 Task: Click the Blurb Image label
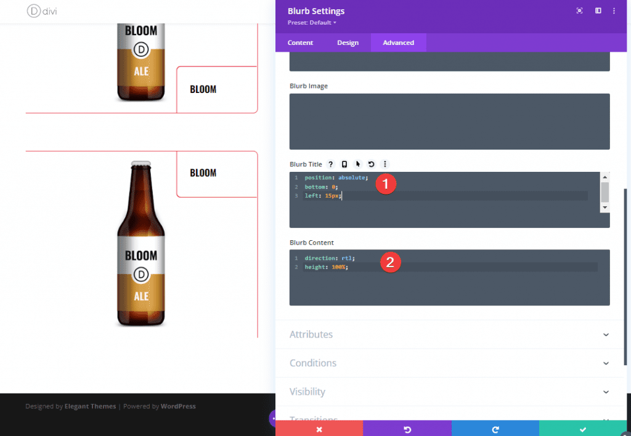point(309,86)
